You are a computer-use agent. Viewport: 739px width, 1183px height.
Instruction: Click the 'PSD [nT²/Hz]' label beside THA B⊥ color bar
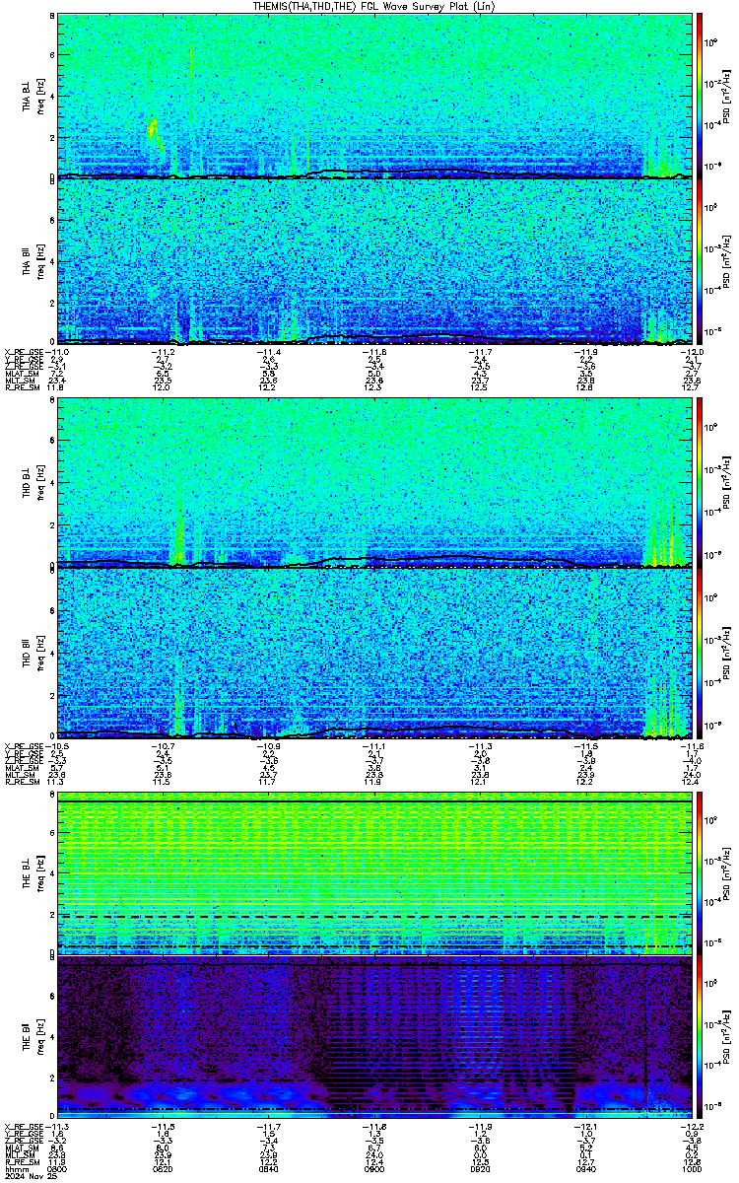(725, 95)
